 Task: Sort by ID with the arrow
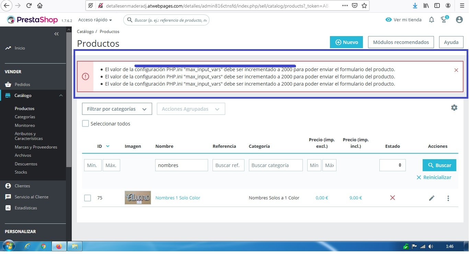(x=108, y=146)
